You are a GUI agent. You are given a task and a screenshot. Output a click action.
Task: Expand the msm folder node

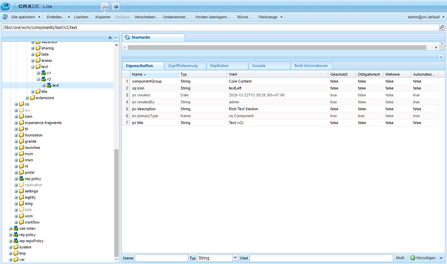[16, 160]
